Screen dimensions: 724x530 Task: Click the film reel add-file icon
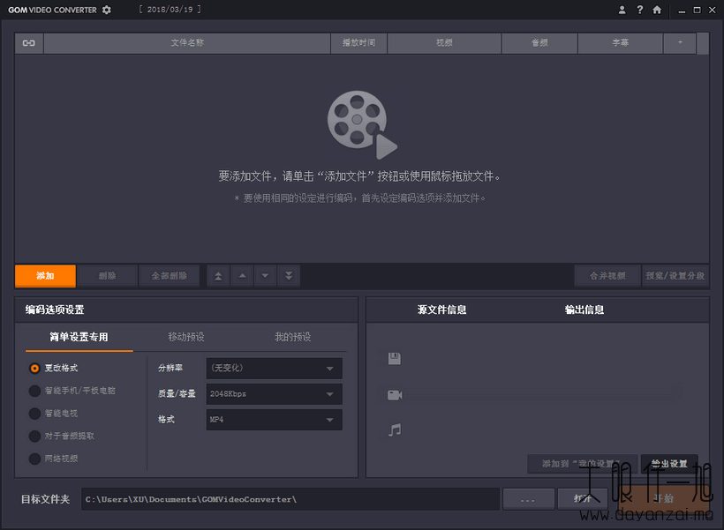[361, 124]
